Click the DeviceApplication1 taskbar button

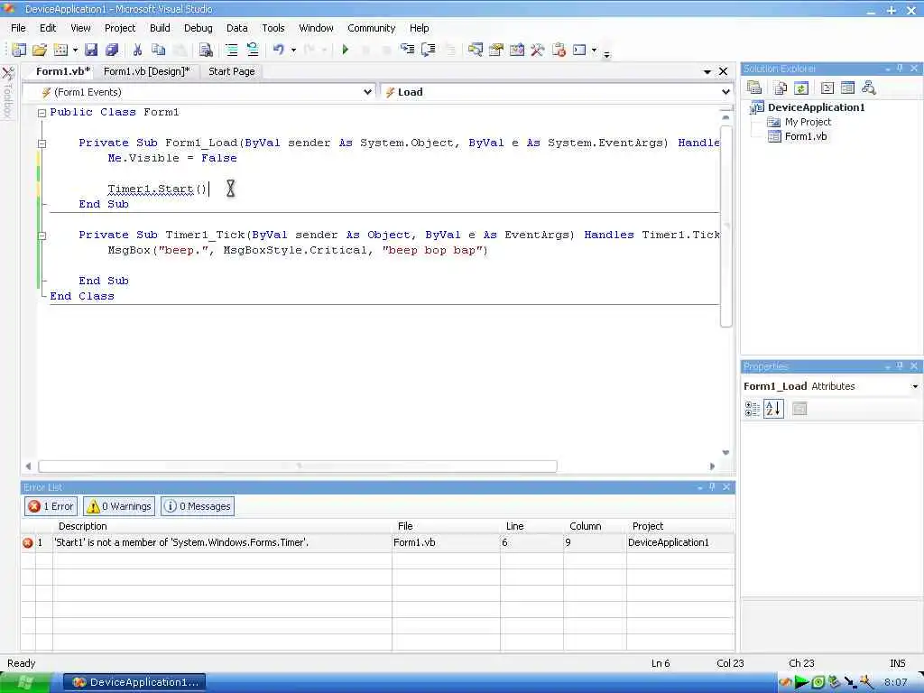coord(135,682)
